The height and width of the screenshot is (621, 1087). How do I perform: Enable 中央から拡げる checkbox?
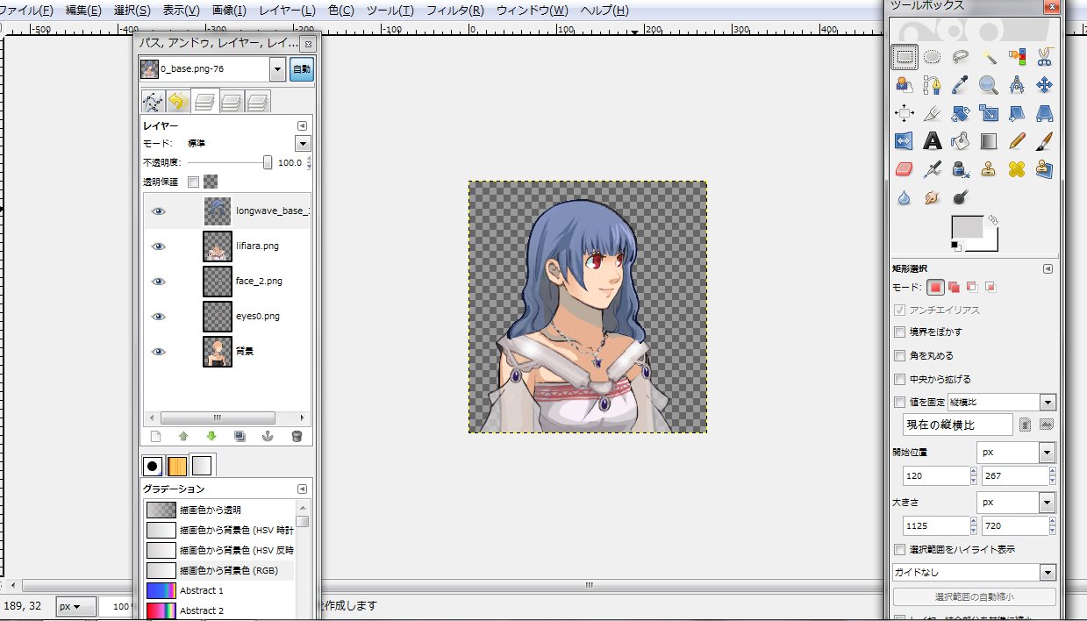tap(899, 380)
